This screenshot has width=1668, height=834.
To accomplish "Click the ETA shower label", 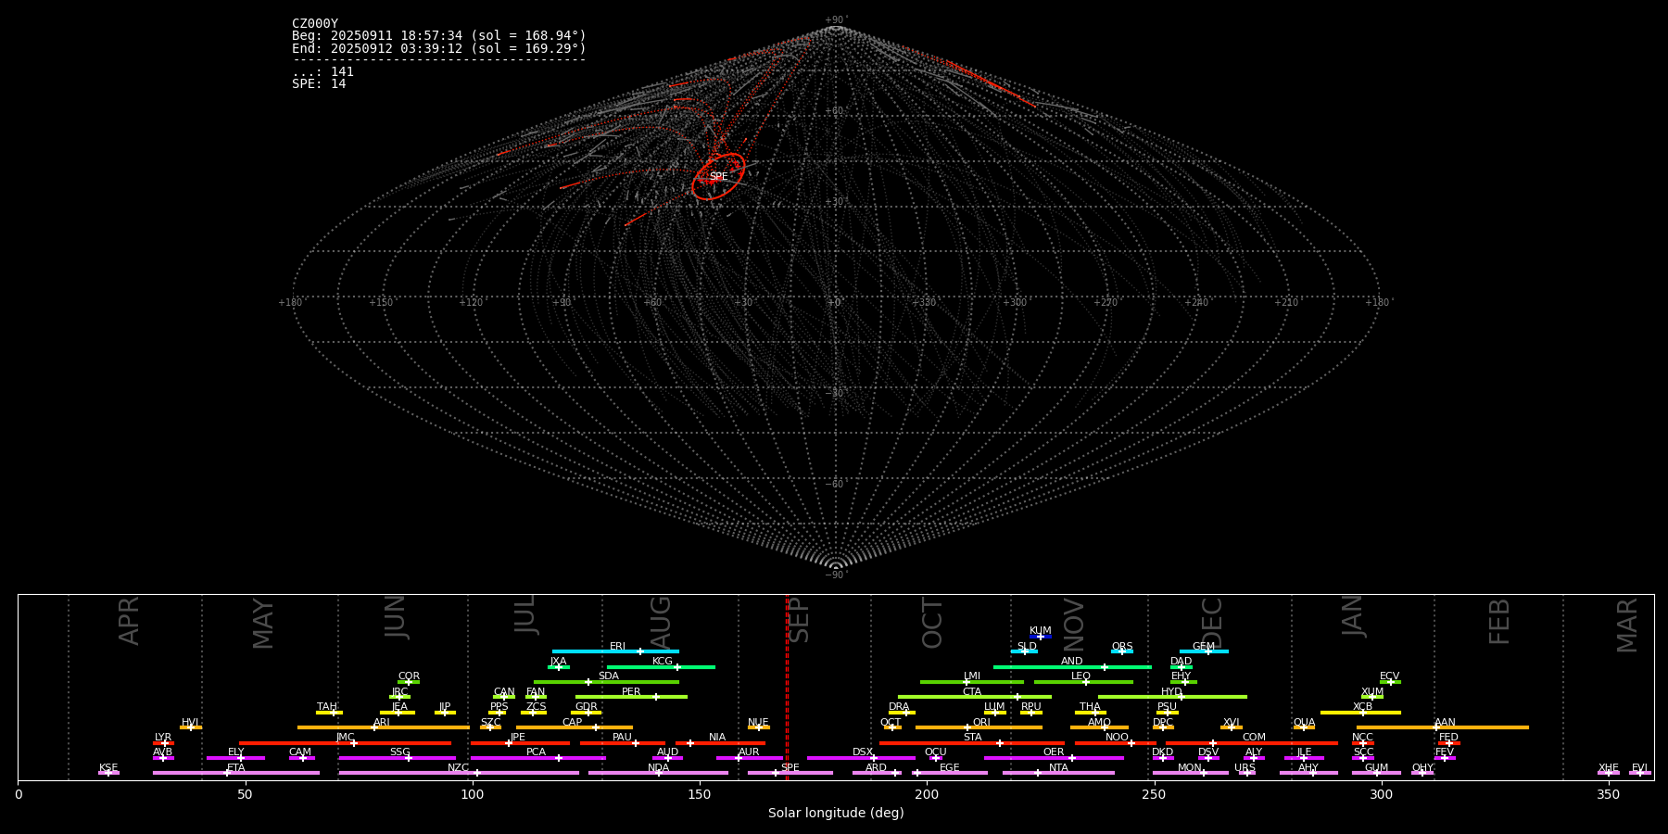I will point(236,767).
